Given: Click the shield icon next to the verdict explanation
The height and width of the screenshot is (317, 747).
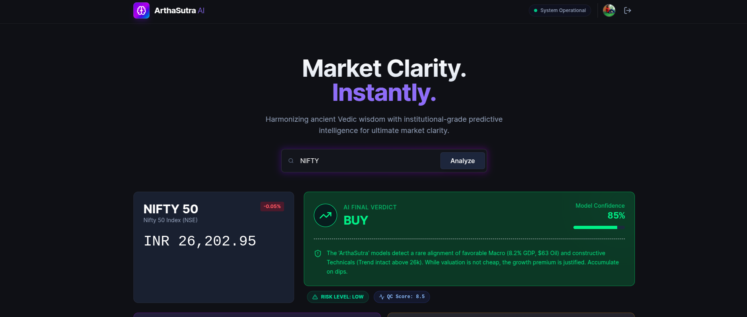Looking at the screenshot, I should click(x=317, y=253).
